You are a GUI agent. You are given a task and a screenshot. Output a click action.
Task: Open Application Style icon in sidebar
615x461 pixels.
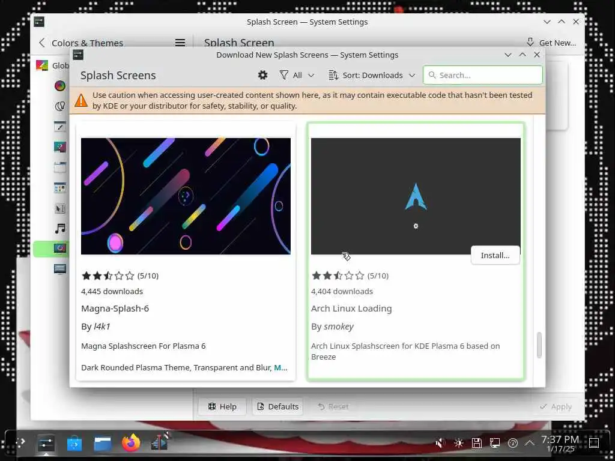tap(60, 126)
